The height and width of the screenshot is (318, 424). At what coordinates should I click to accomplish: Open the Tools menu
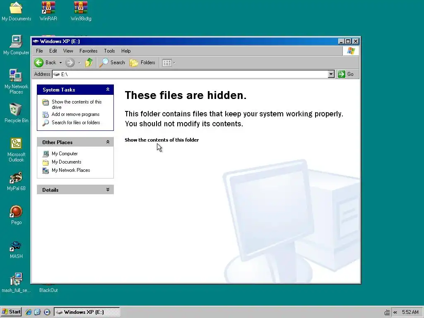(x=109, y=51)
